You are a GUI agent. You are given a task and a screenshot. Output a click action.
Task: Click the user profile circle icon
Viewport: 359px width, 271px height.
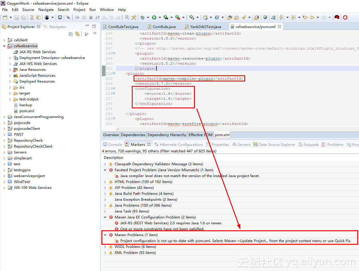[x=47, y=17]
